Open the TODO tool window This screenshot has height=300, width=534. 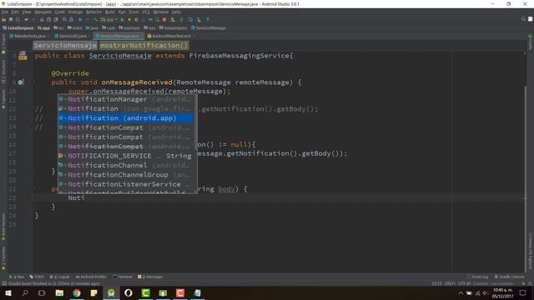tap(37, 277)
